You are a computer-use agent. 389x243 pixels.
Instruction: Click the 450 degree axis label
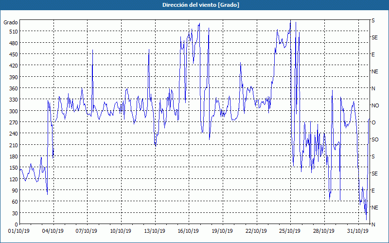coord(13,54)
